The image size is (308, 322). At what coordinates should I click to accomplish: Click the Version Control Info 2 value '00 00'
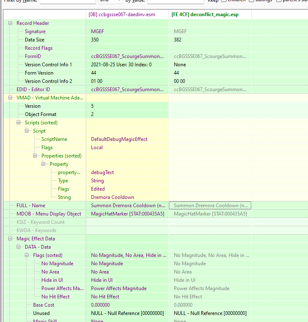pos(179,81)
